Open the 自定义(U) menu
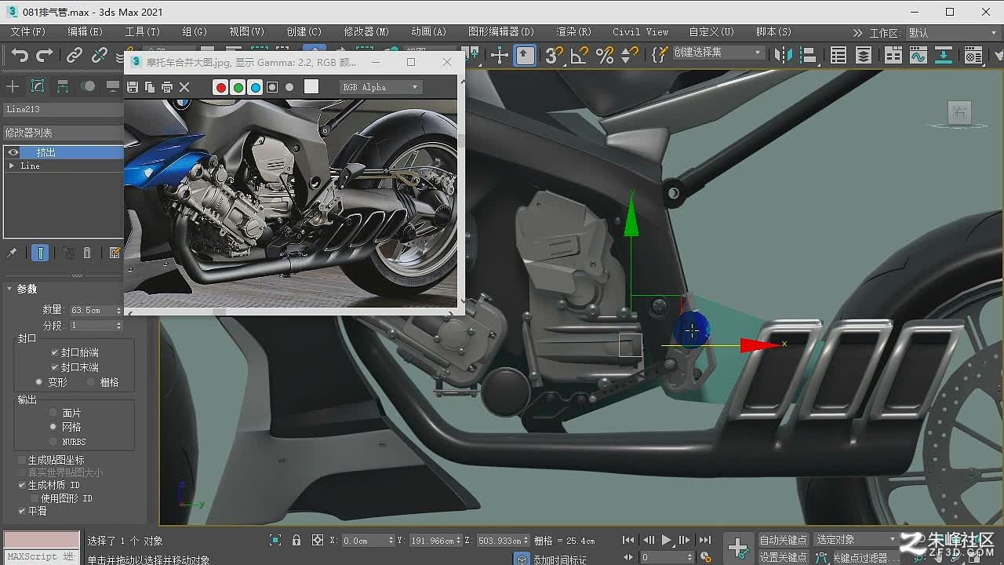Screen dimensions: 1004x565 [711, 32]
